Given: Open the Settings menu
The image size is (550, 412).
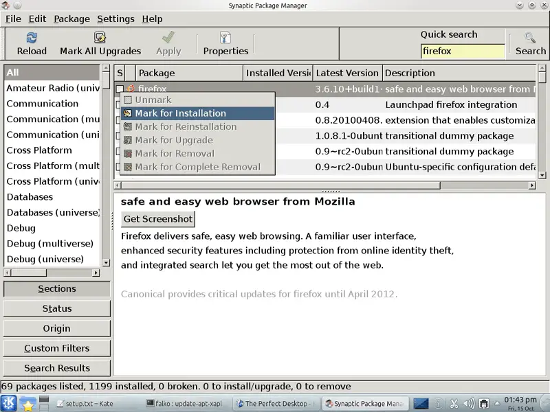Looking at the screenshot, I should coord(115,19).
